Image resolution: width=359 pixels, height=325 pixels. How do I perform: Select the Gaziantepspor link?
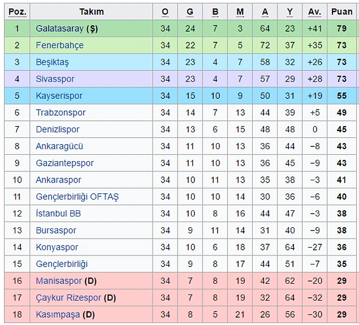(65, 163)
